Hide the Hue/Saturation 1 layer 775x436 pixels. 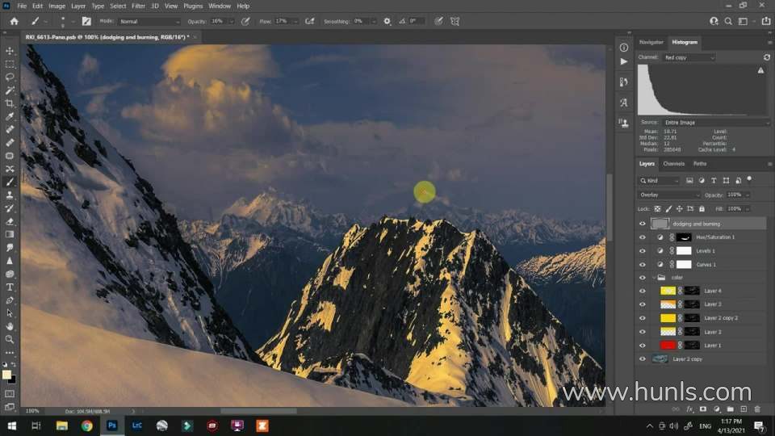click(x=643, y=237)
